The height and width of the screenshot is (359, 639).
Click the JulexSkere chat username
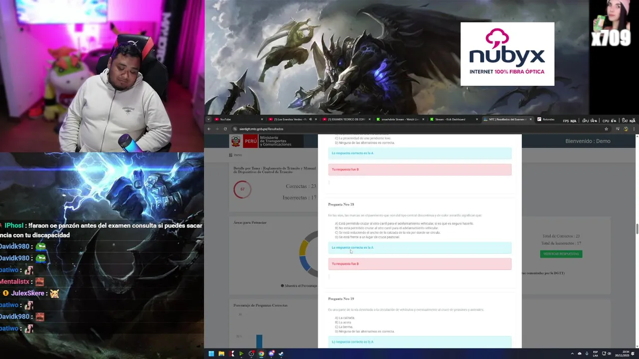[28, 293]
